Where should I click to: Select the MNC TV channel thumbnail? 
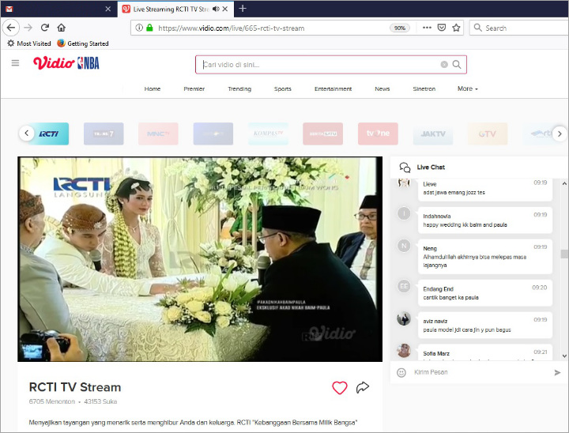tap(158, 134)
